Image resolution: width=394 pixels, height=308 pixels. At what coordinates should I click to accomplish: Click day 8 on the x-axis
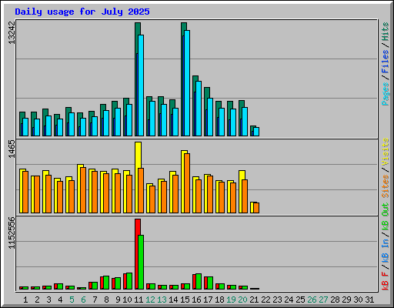point(106,300)
